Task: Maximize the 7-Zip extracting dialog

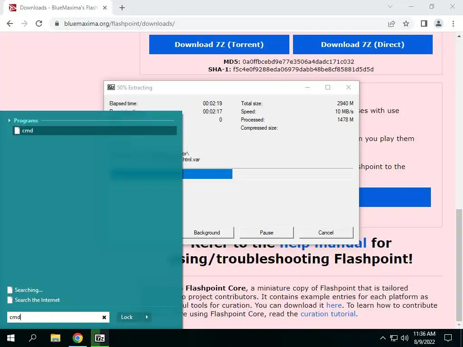Action: tap(328, 87)
